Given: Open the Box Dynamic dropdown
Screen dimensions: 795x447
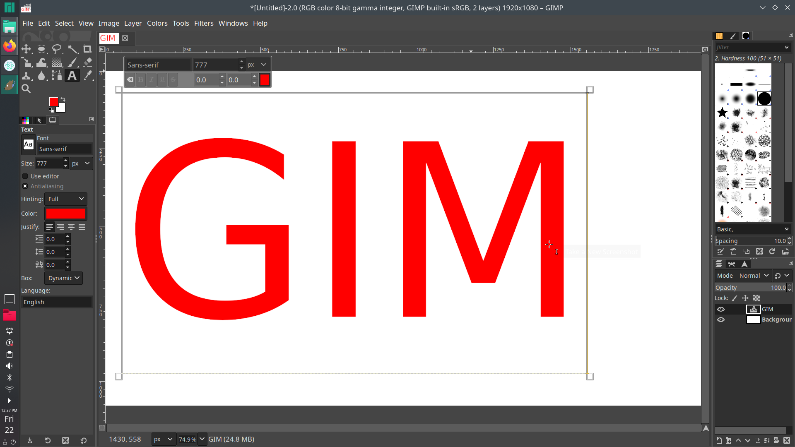Looking at the screenshot, I should (63, 278).
